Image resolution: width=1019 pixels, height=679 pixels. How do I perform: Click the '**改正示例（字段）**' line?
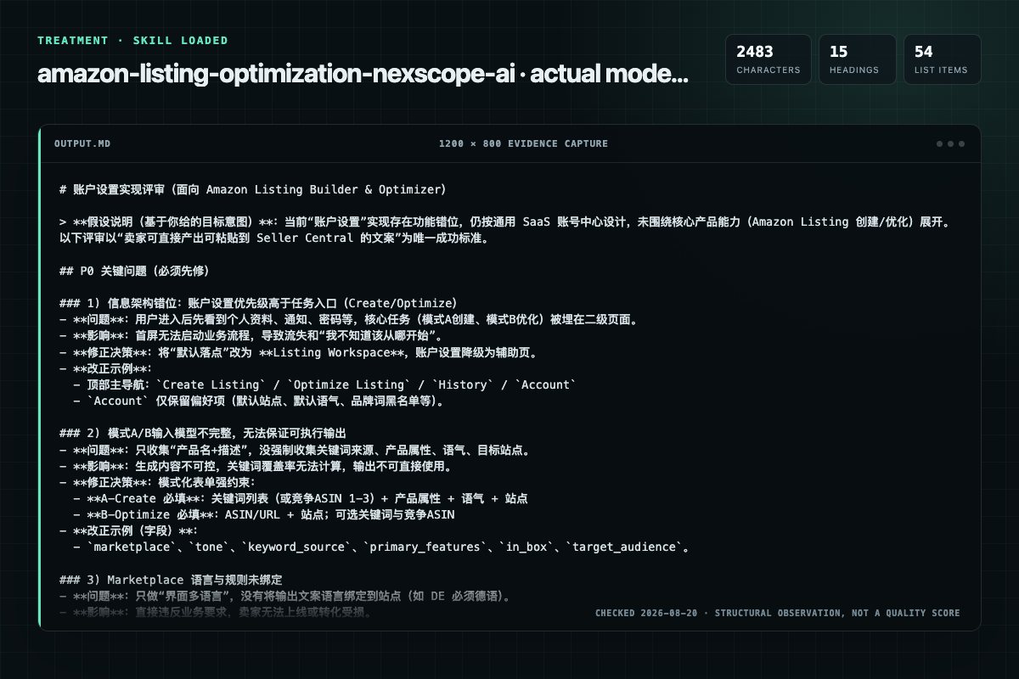click(129, 531)
